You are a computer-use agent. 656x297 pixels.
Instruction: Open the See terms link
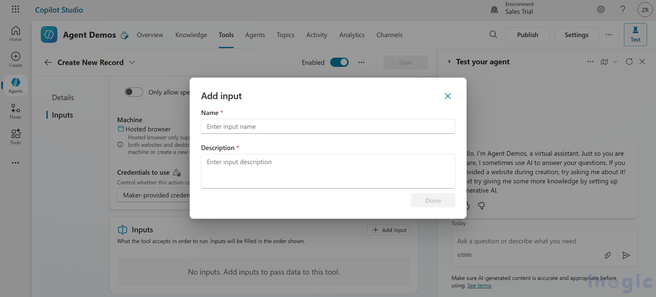click(479, 285)
